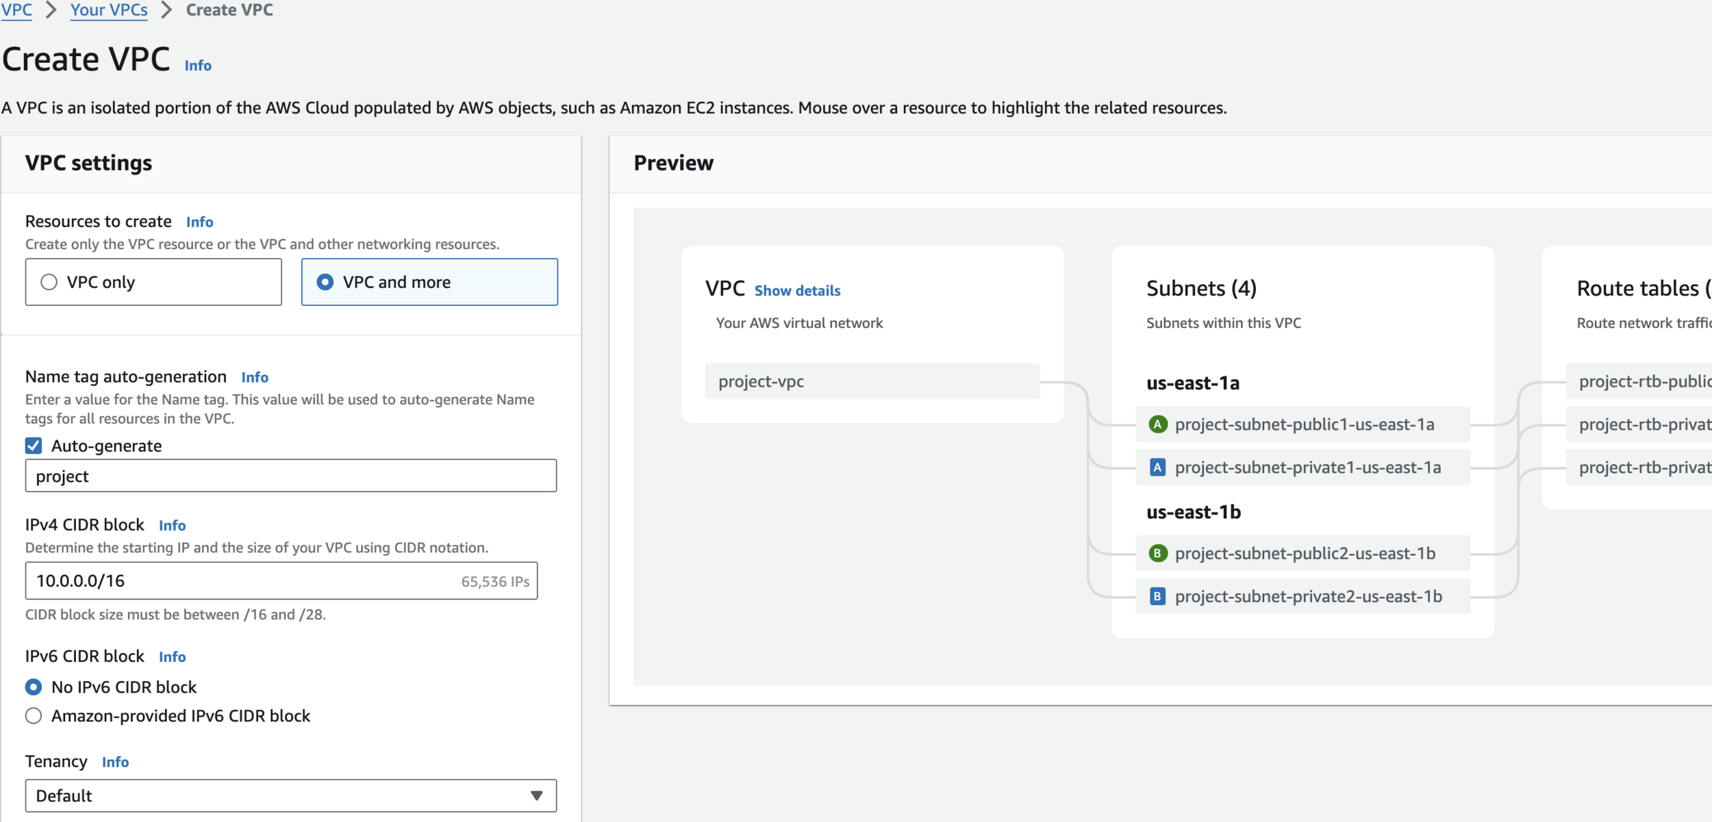The image size is (1712, 822).
Task: Click green A icon for public1 subnet
Action: click(1157, 424)
